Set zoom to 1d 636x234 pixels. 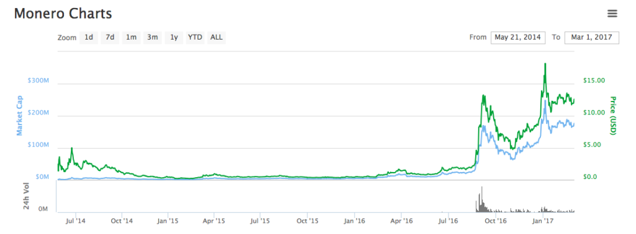[x=89, y=38]
